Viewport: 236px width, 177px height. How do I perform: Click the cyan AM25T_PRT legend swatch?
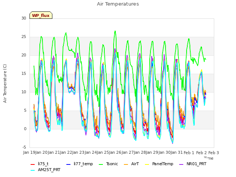pyautogui.click(x=33, y=170)
